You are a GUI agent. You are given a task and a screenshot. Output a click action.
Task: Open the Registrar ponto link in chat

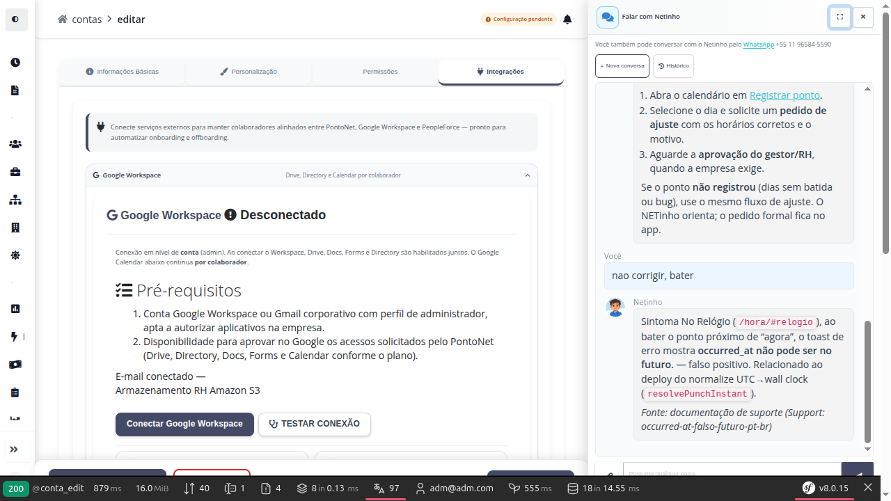click(x=785, y=96)
